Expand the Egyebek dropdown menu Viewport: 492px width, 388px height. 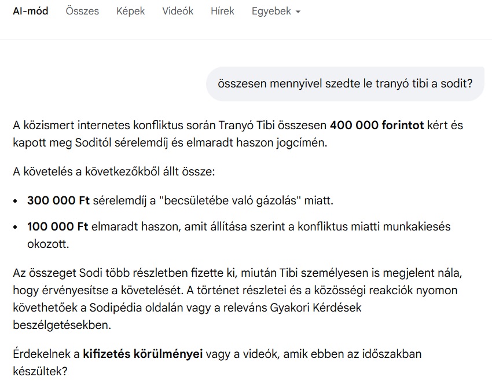(276, 12)
